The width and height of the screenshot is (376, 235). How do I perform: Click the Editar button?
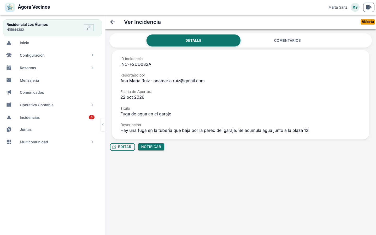point(122,147)
